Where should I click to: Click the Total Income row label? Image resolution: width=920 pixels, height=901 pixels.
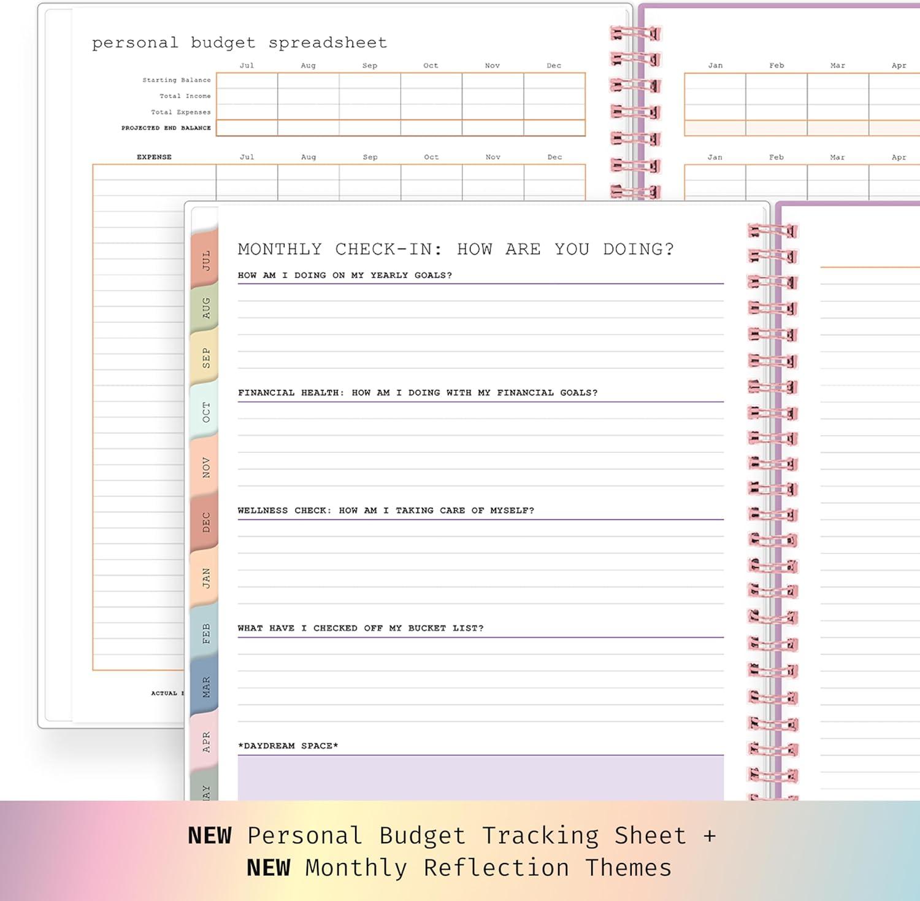tap(184, 96)
